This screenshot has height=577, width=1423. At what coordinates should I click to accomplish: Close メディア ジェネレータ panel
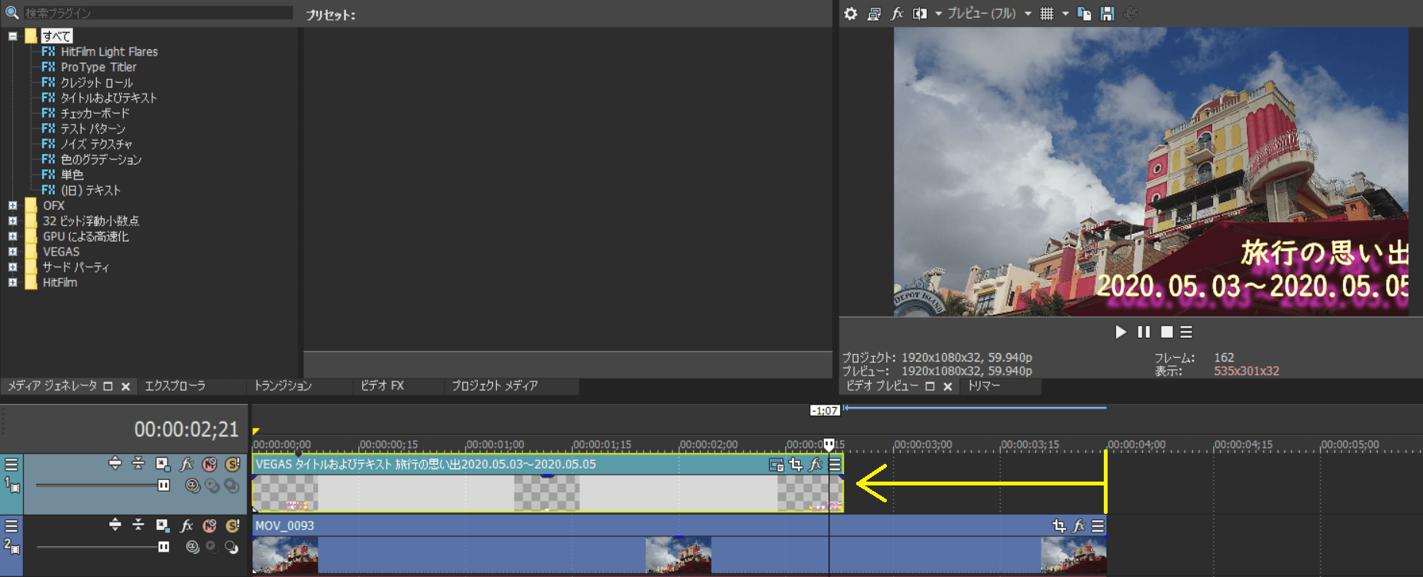(125, 386)
